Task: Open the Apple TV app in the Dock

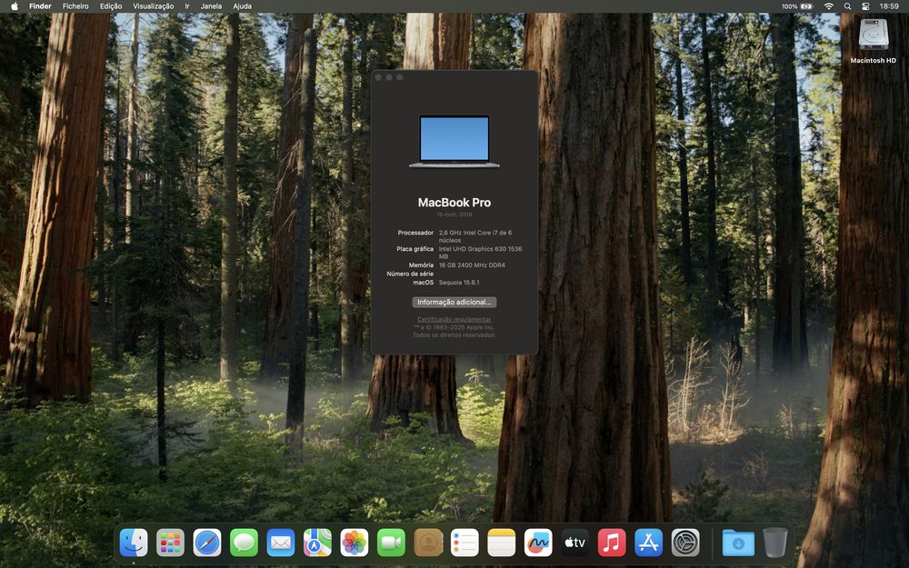Action: coord(575,543)
